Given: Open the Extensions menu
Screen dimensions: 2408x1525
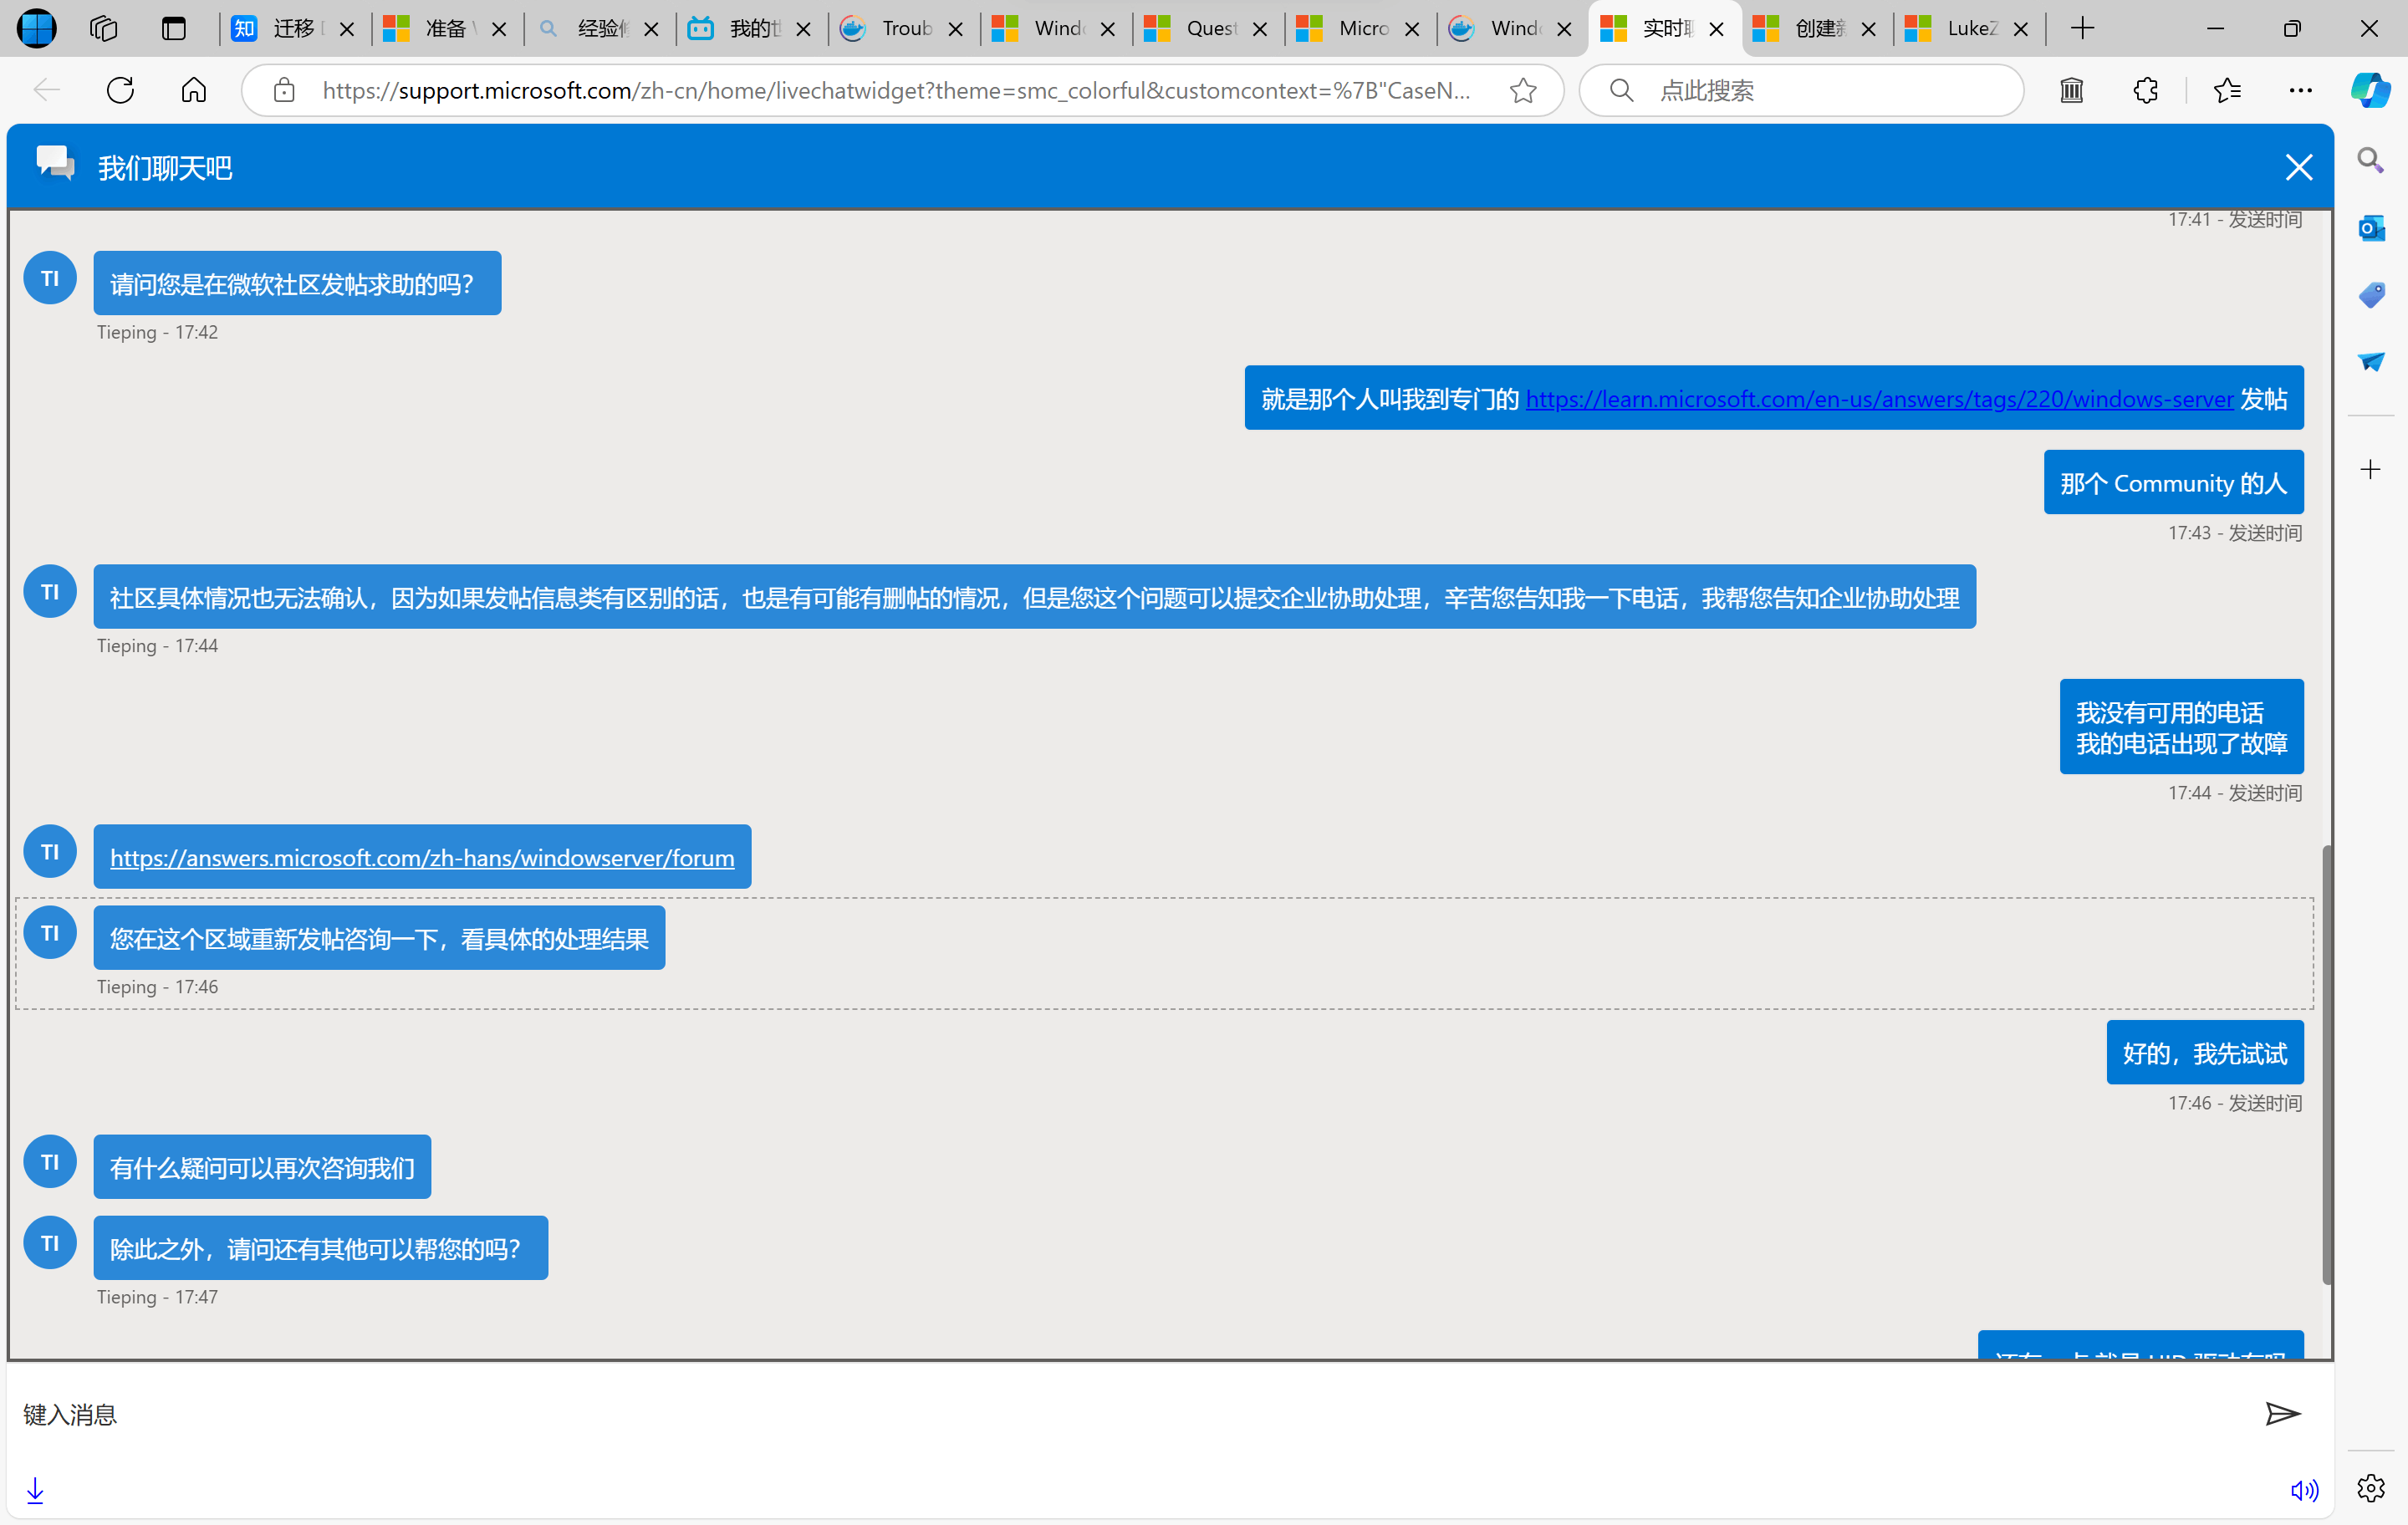Looking at the screenshot, I should pyautogui.click(x=2145, y=90).
